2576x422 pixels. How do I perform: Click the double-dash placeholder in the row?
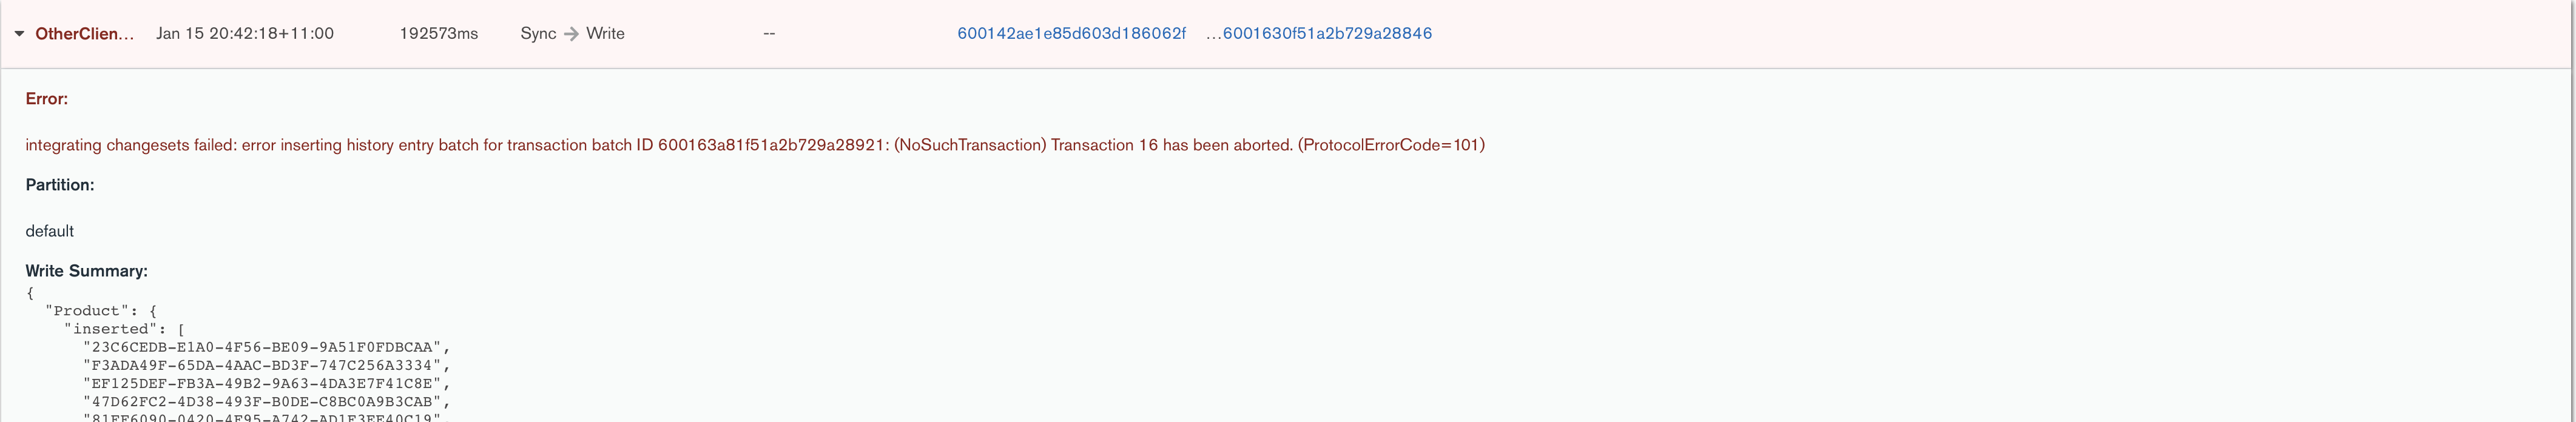tap(769, 34)
